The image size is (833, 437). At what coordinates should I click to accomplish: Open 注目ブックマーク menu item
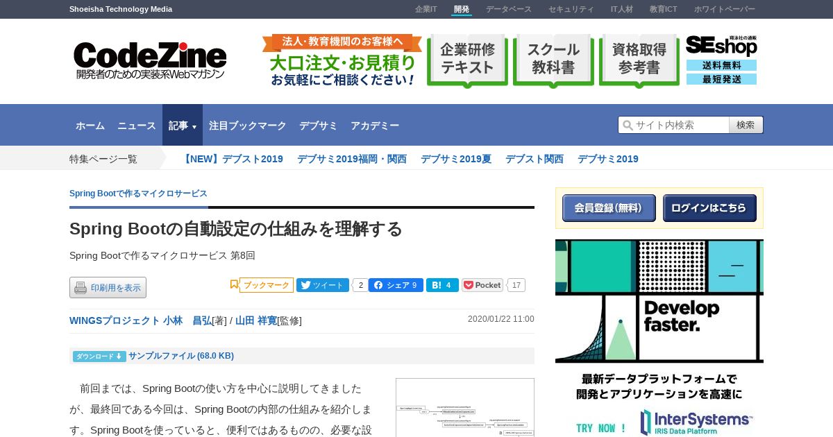(x=248, y=126)
